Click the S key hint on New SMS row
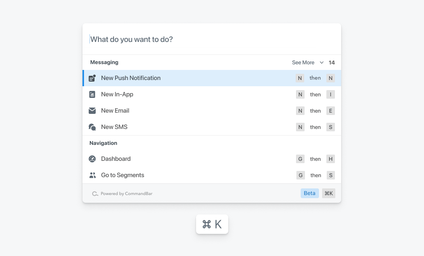Screen dimensions: 424x256 [x=330, y=127]
